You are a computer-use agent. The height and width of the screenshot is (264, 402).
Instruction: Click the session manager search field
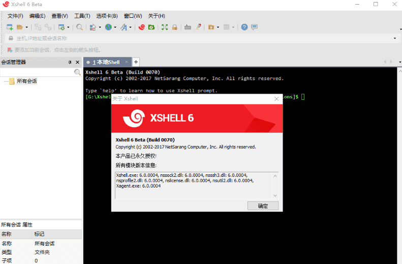(37, 72)
